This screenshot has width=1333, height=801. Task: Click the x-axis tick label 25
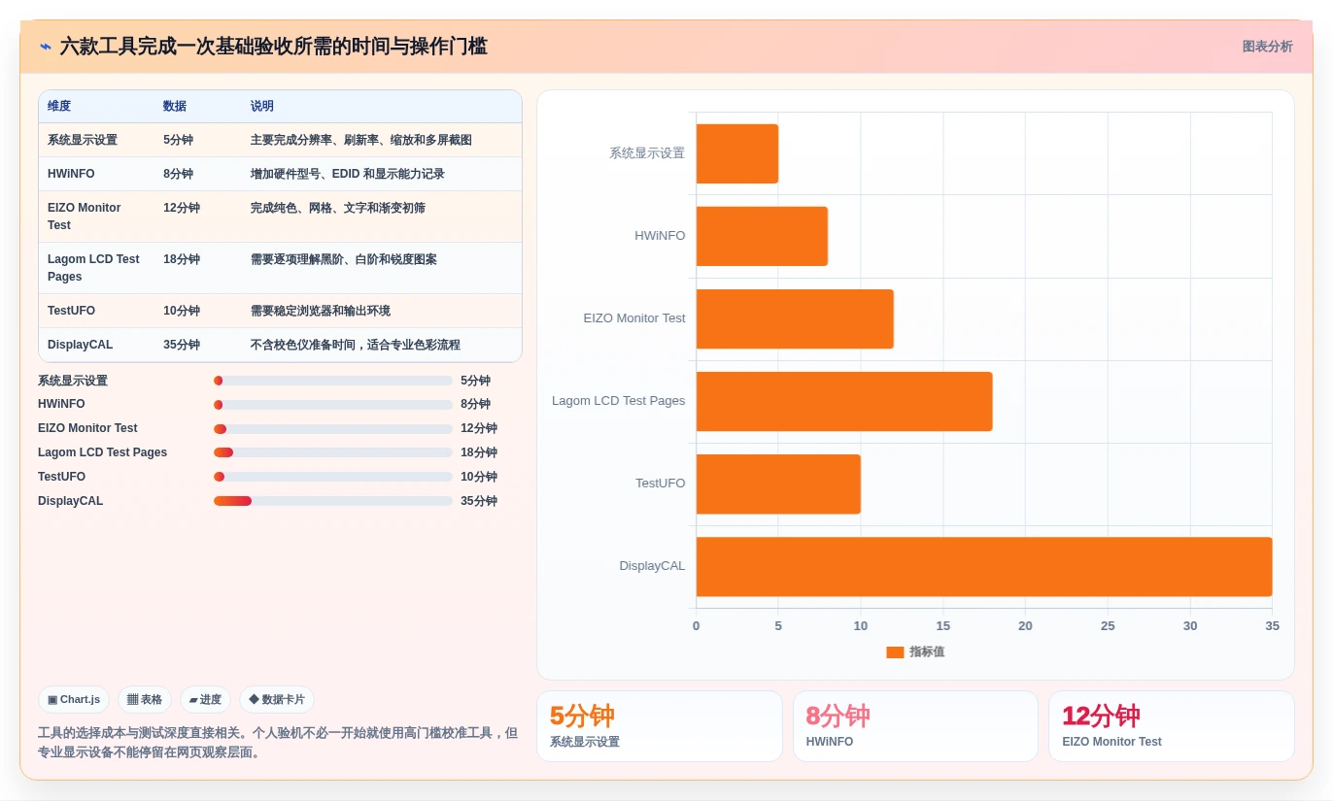(x=1108, y=626)
